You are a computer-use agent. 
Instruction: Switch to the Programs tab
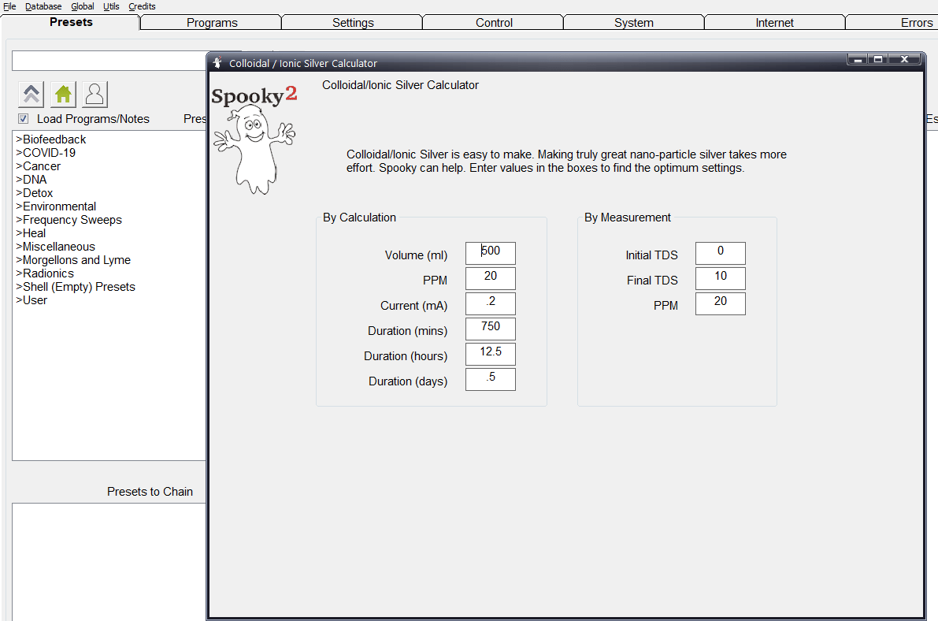click(212, 23)
